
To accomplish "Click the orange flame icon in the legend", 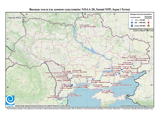I will pyautogui.click(x=148, y=25).
